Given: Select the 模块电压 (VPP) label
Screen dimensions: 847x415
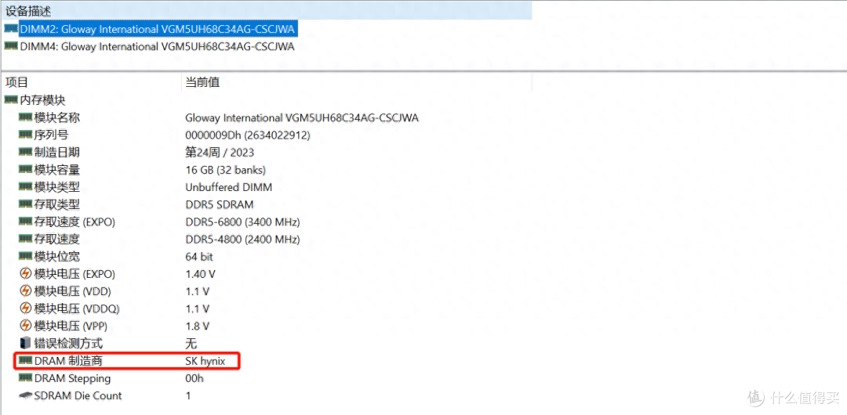Looking at the screenshot, I should 72,326.
